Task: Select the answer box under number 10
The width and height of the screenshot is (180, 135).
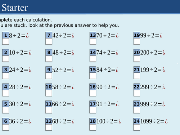Action: click(x=49, y=93)
